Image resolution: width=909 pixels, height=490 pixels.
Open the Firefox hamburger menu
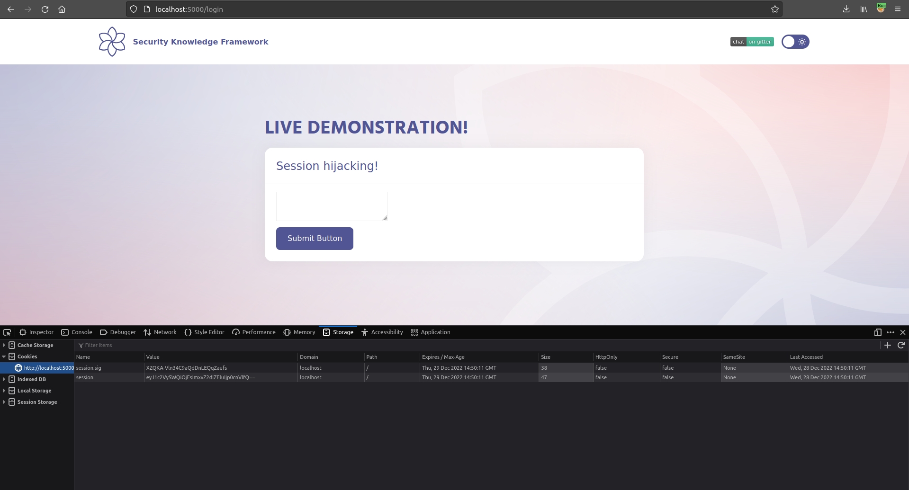[x=897, y=9]
